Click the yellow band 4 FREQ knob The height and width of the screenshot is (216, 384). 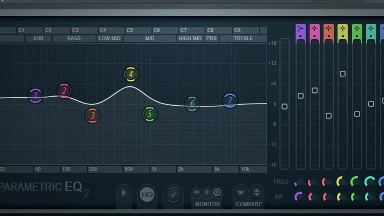341,182
